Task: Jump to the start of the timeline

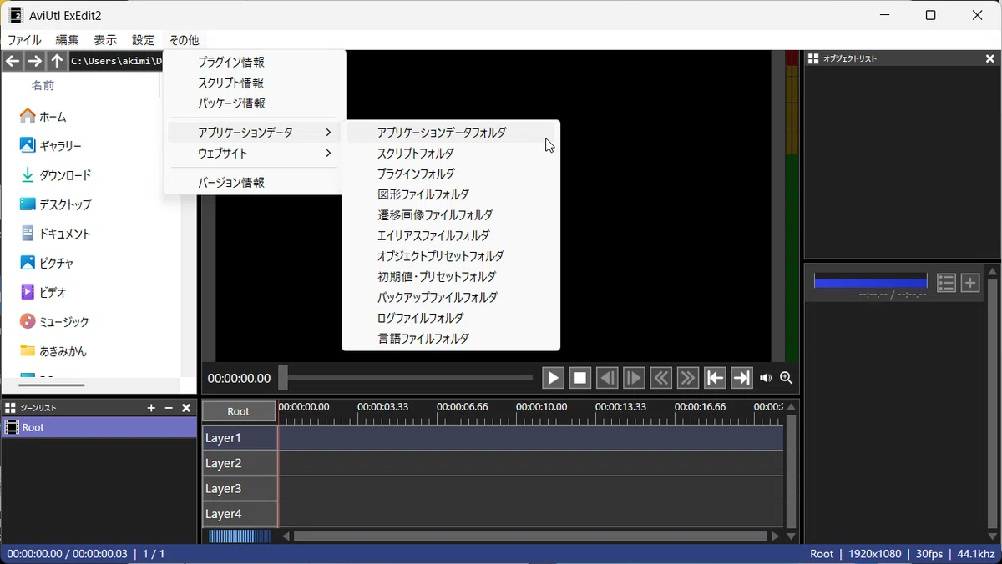Action: 715,378
